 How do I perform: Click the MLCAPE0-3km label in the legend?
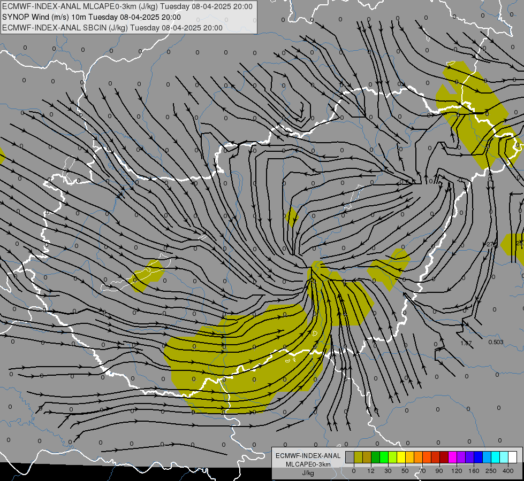[308, 464]
